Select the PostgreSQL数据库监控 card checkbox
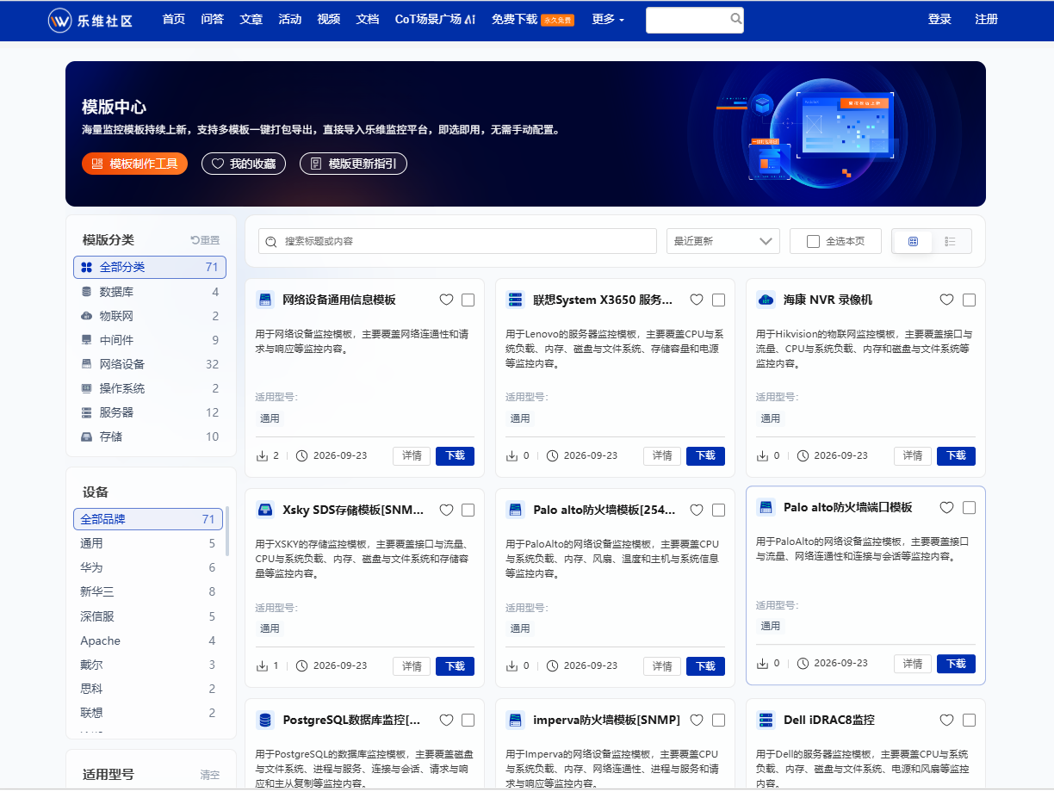 pyautogui.click(x=468, y=720)
